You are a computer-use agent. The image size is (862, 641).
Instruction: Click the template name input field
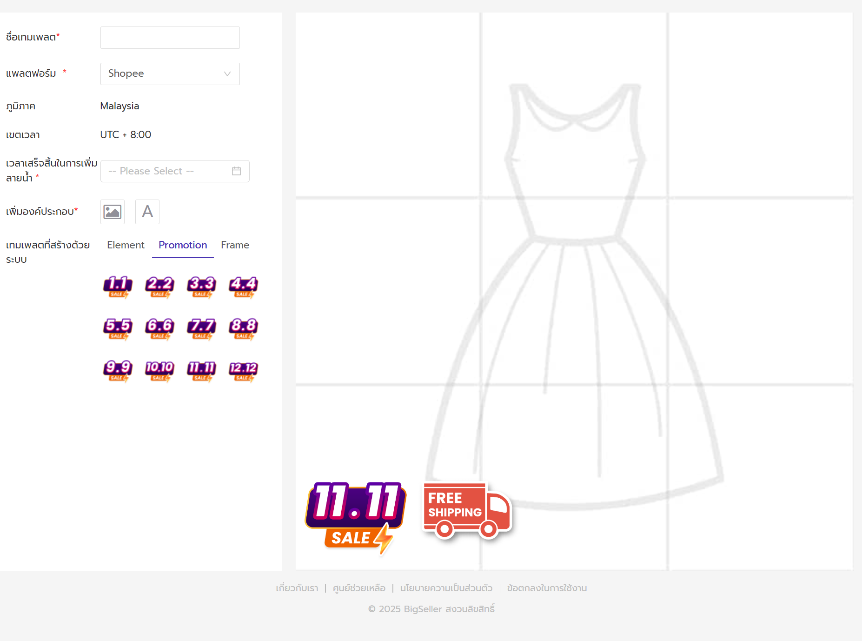[x=170, y=38]
